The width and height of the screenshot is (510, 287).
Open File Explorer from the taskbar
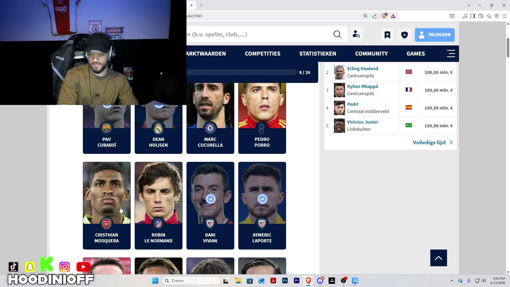[238, 281]
